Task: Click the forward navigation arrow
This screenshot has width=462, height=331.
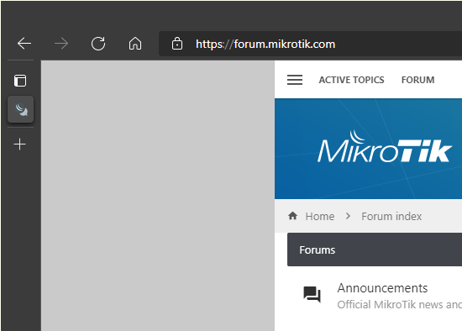Action: coord(61,44)
